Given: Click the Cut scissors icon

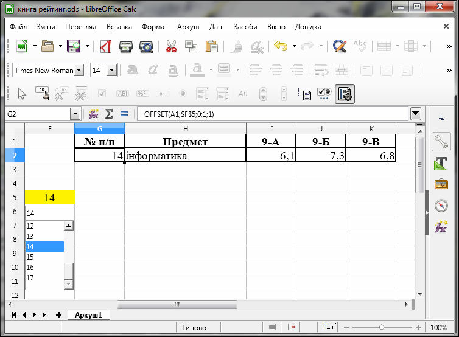Looking at the screenshot, I should click(171, 46).
